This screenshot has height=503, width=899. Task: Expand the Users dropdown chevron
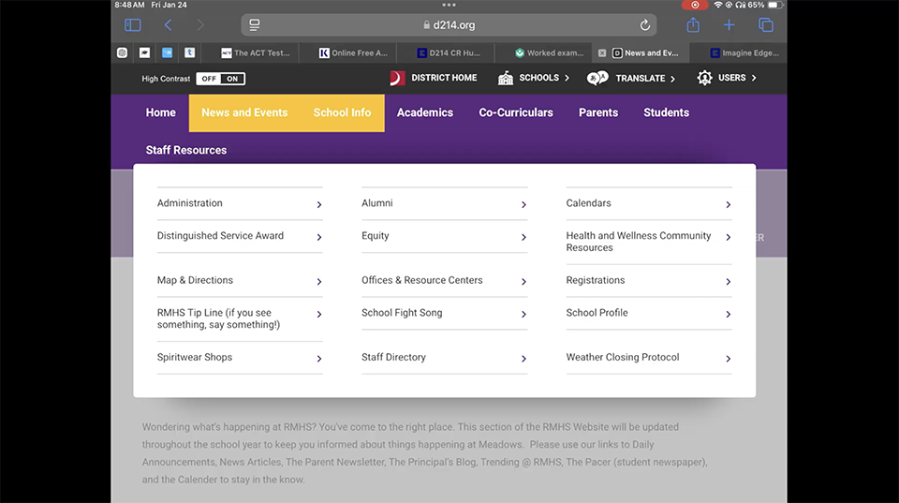[x=753, y=78]
